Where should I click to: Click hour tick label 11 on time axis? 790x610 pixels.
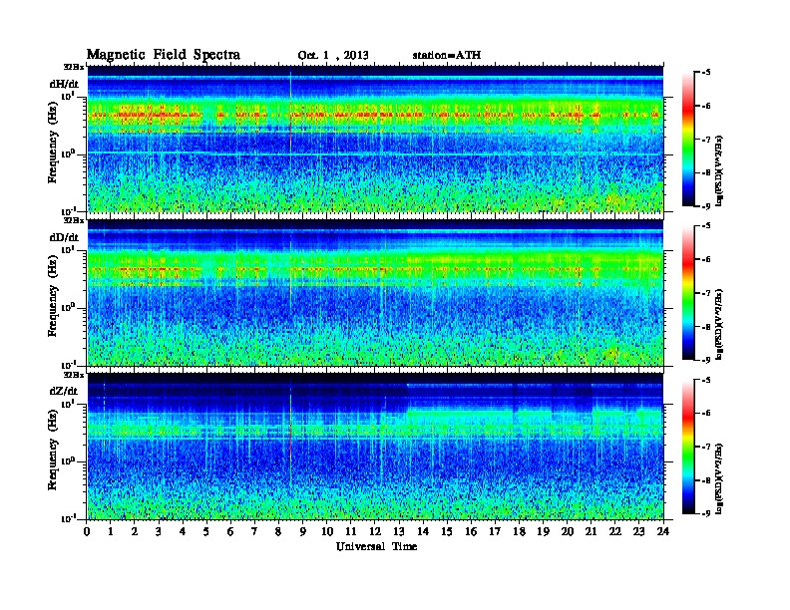(x=351, y=531)
